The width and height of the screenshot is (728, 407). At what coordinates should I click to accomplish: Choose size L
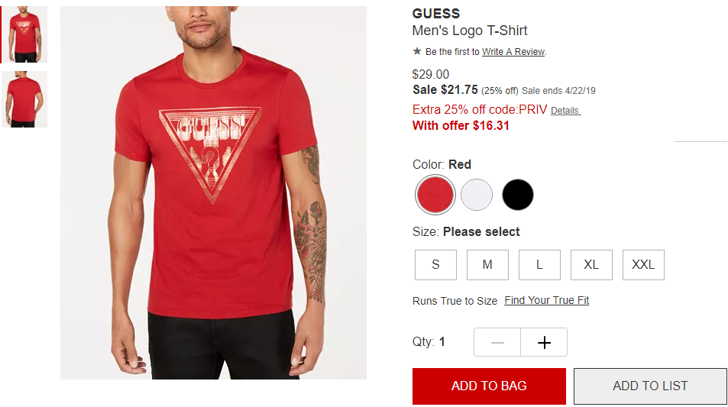tap(539, 265)
